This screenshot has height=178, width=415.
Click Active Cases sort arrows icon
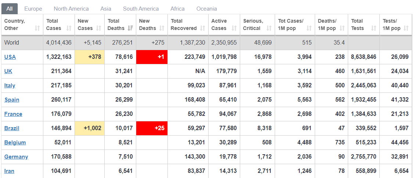coord(234,28)
